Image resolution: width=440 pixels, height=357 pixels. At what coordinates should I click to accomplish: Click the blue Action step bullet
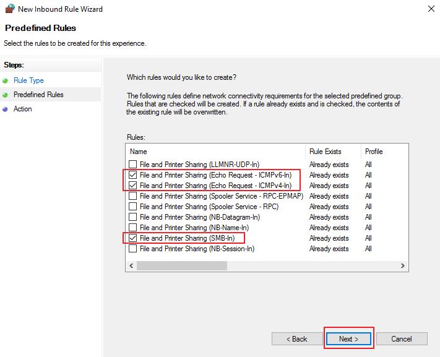point(6,109)
